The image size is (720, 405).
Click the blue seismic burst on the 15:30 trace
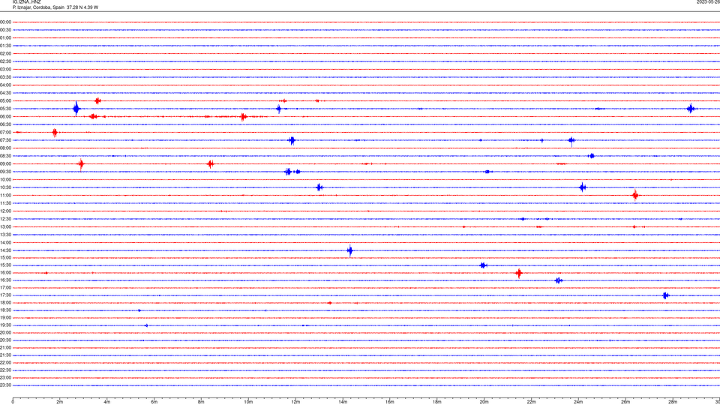pyautogui.click(x=483, y=265)
